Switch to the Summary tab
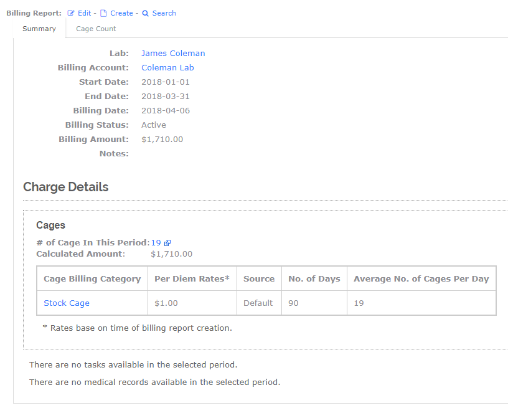Viewport: 508px width, 413px height. [x=39, y=29]
